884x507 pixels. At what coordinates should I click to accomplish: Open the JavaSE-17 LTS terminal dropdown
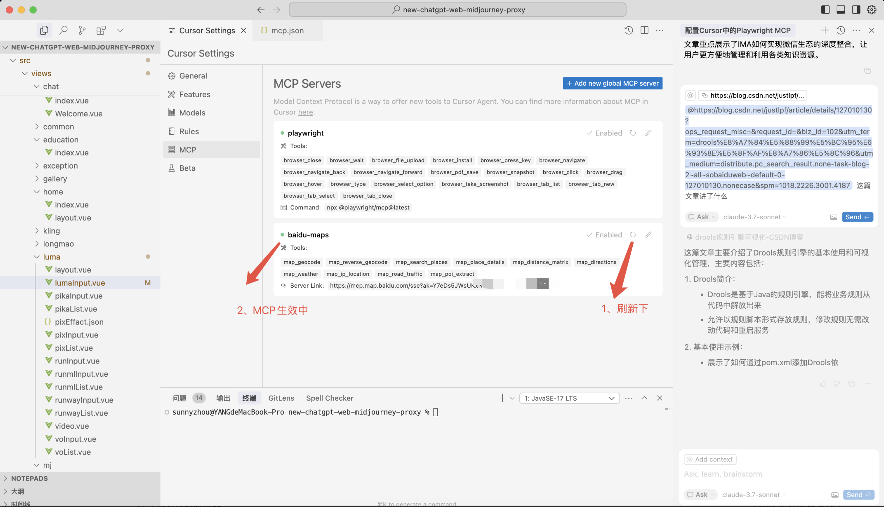coord(569,398)
